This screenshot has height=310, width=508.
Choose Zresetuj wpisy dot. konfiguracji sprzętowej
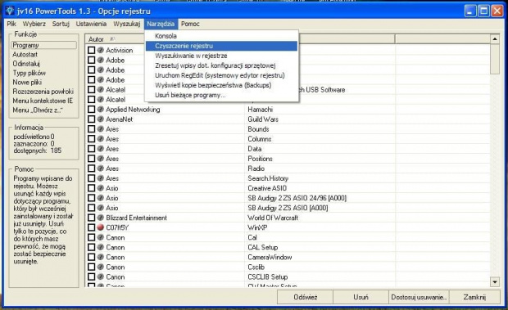pyautogui.click(x=221, y=65)
